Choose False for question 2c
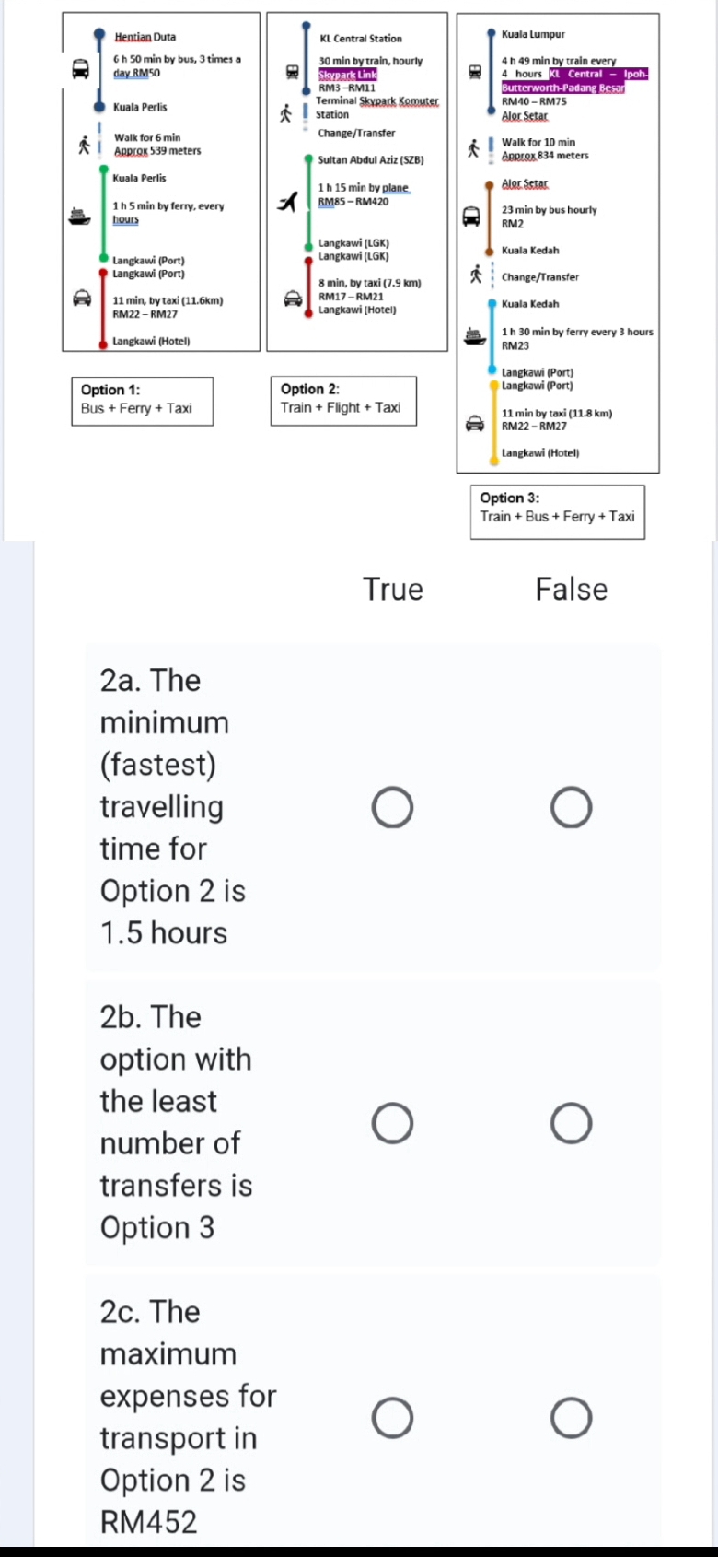This screenshot has width=718, height=1557. tap(572, 1418)
